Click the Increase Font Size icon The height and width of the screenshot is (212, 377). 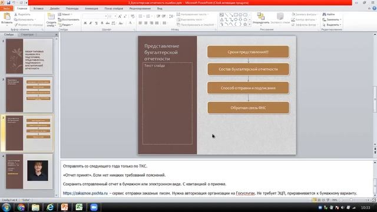(x=120, y=16)
